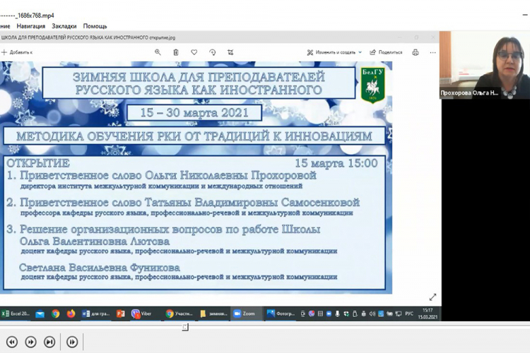Open the three-dots more options menu
The image size is (530, 353).
point(432,53)
